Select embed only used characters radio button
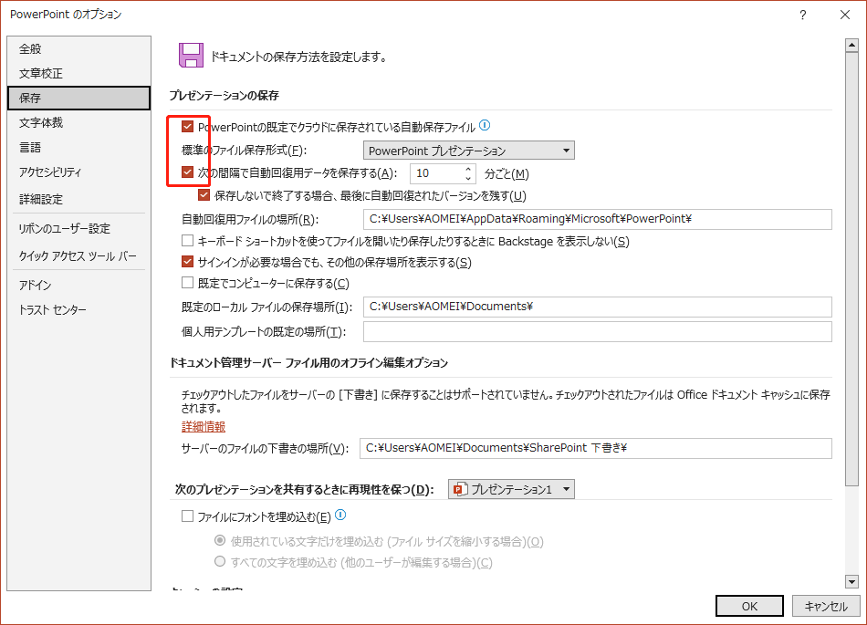 point(220,540)
